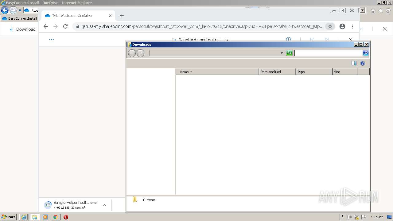This screenshot has width=393, height=221.
Task: Bookmark this page with the star icon
Action: point(330,26)
